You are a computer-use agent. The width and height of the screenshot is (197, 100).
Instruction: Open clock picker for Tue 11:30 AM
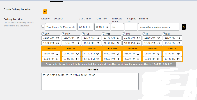click(x=98, y=38)
